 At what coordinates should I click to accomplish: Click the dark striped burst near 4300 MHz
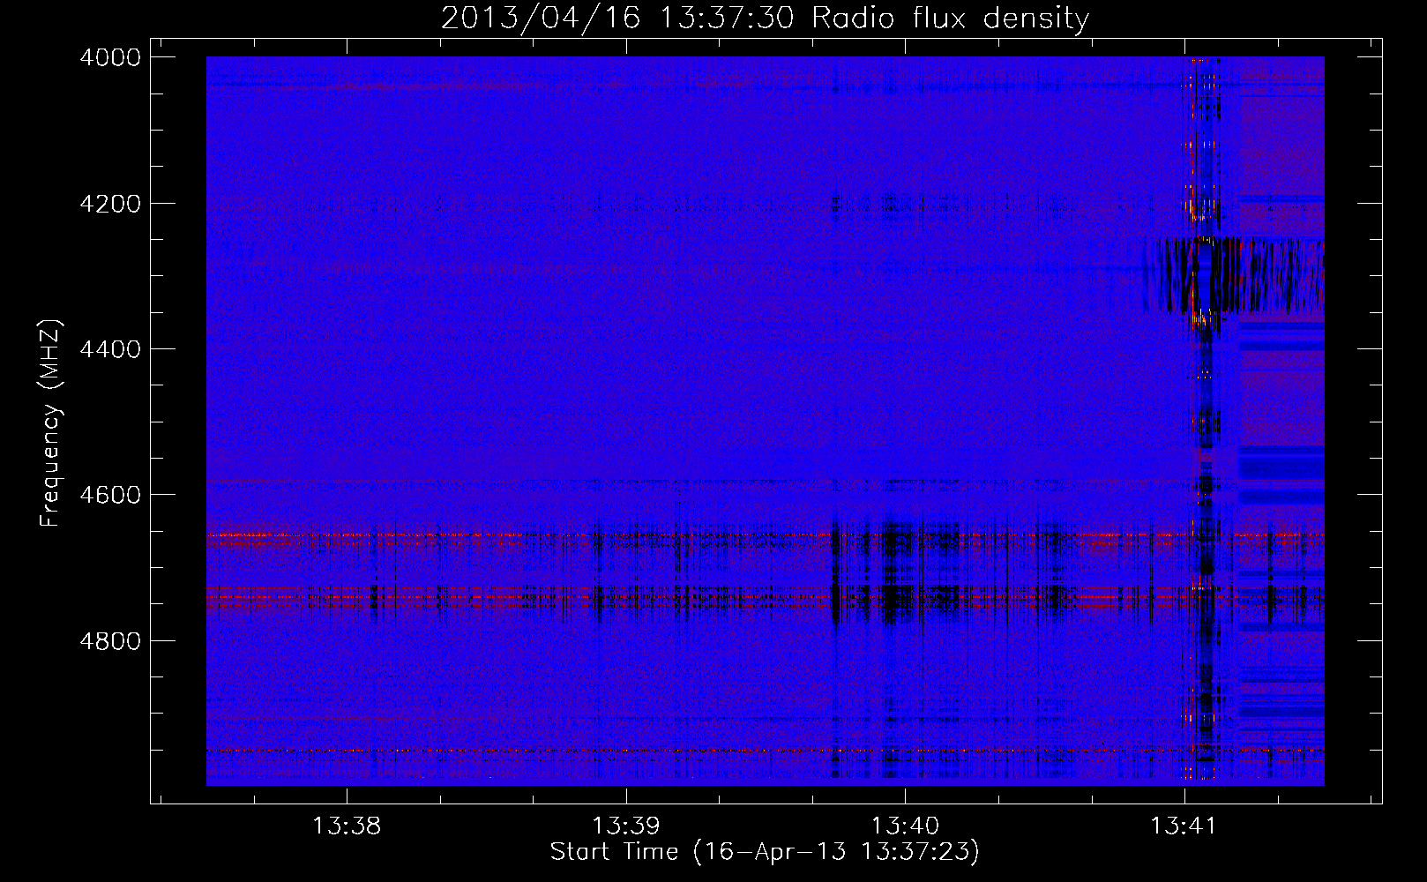(1234, 275)
